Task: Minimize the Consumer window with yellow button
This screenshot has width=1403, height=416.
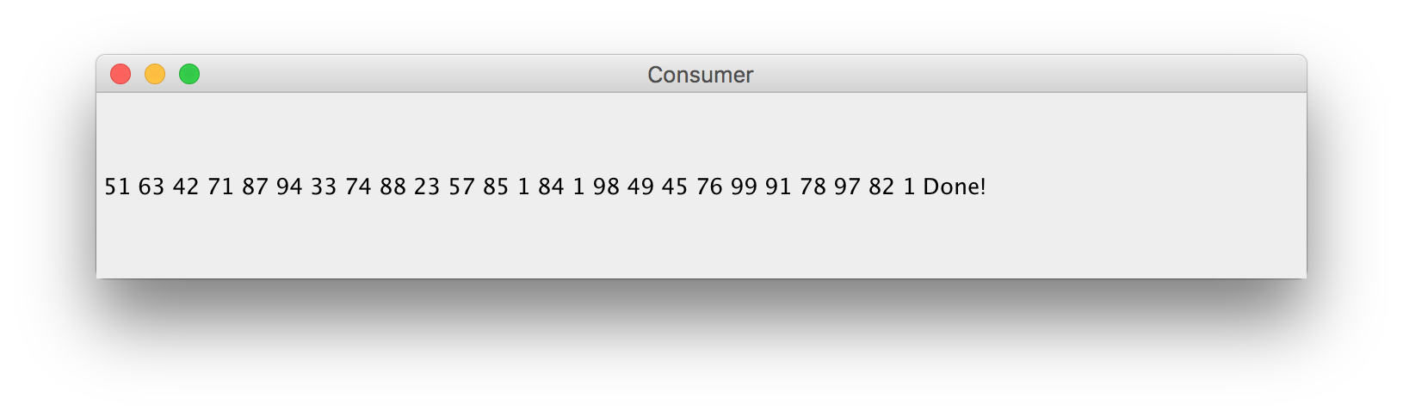Action: coord(155,75)
